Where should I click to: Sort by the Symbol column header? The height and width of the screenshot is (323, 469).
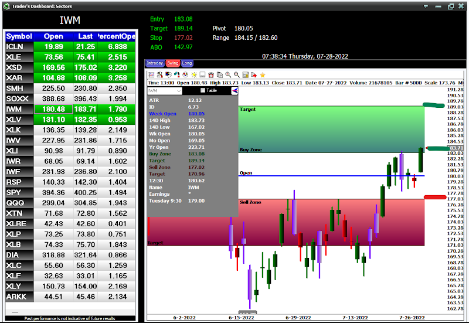pos(19,36)
